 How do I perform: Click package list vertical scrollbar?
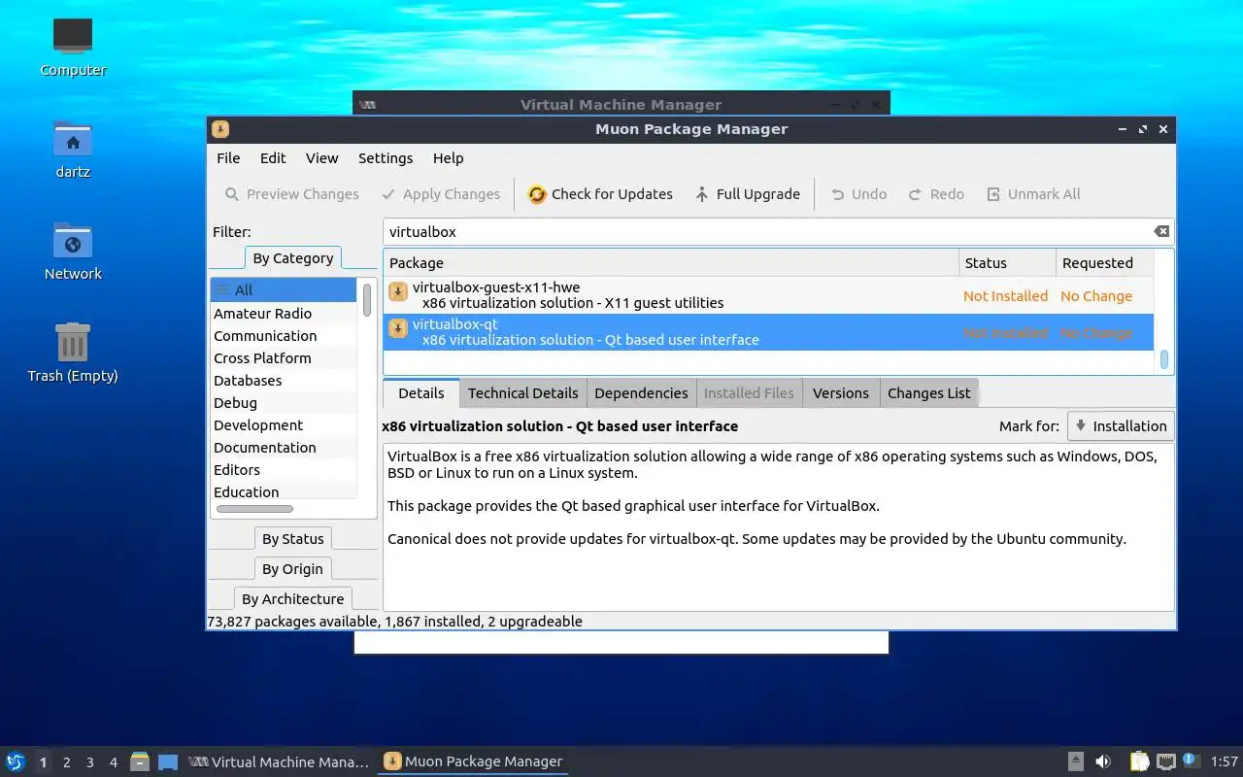coord(1163,359)
